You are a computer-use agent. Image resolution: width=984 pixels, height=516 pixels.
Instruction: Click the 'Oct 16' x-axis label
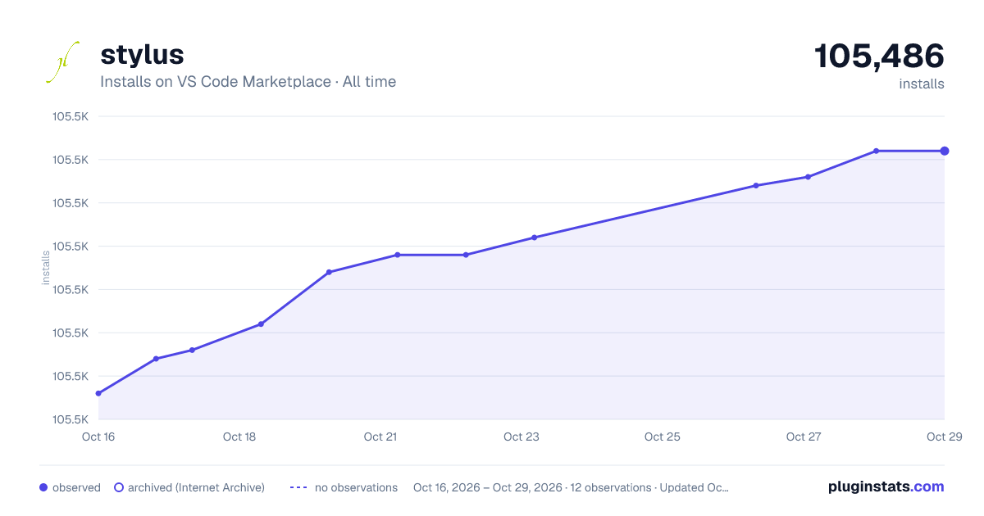click(98, 437)
